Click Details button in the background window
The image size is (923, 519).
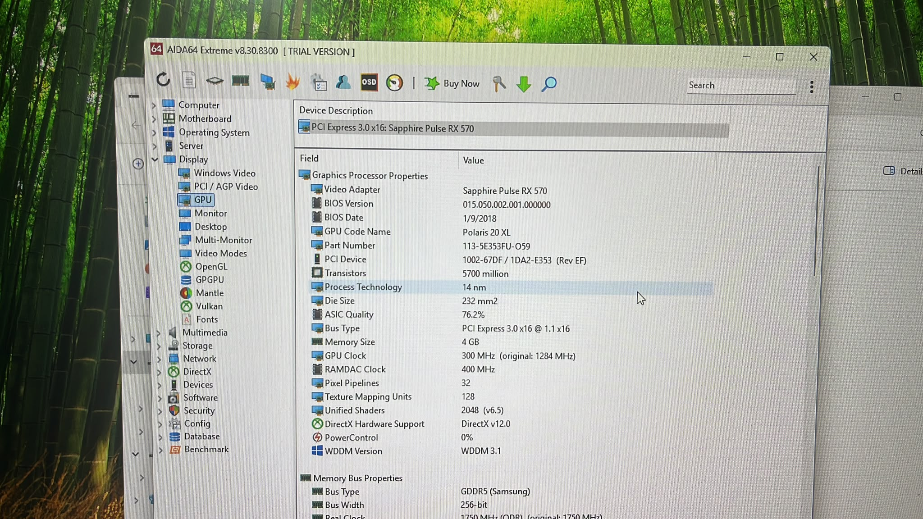click(x=903, y=171)
